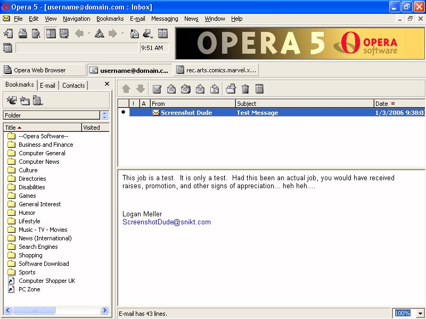Click the Back arrow icon

[79, 33]
